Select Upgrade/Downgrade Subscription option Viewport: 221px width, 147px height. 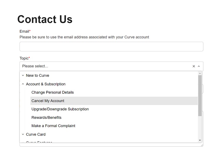click(x=60, y=109)
